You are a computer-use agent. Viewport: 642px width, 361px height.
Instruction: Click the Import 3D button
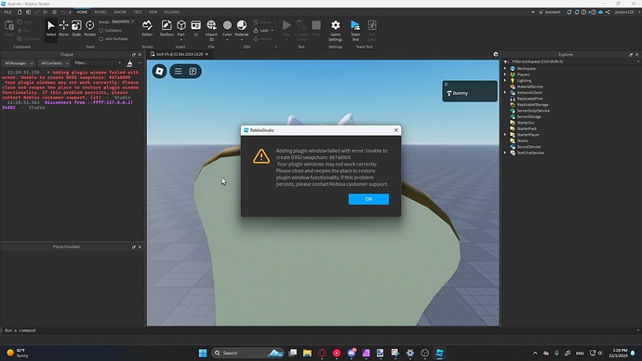211,30
